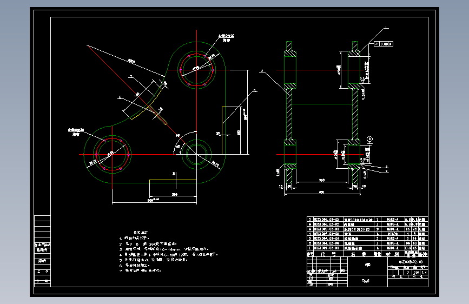This screenshot has width=469, height=304.
Task: Select balloon number 1 above the section view
Action: tap(386, 27)
